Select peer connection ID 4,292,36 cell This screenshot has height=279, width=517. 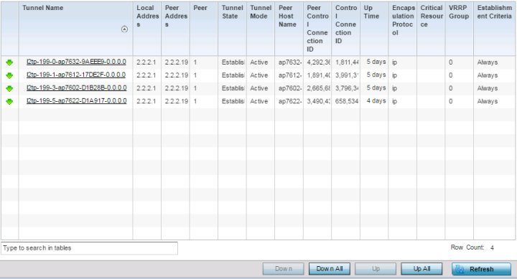click(317, 62)
